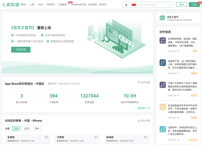This screenshot has width=202, height=145.
Task: Click the 找广告主 tag
Action: point(193,140)
